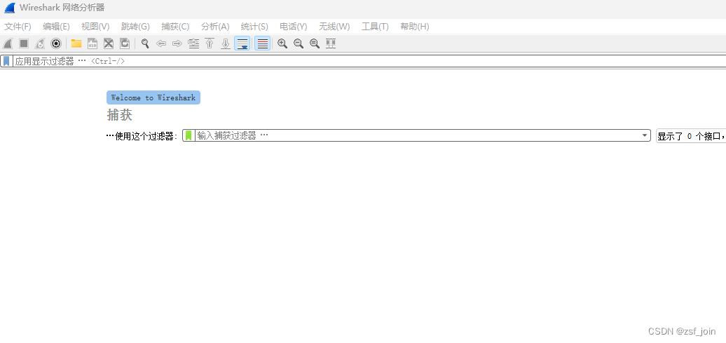
Task: Go back to previous packet arrow
Action: tap(161, 43)
